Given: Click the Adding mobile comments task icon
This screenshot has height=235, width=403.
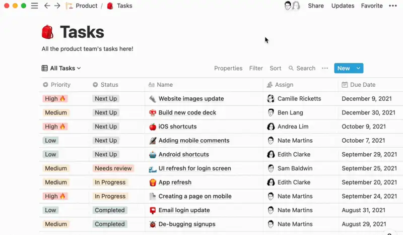Looking at the screenshot, I should coord(153,141).
